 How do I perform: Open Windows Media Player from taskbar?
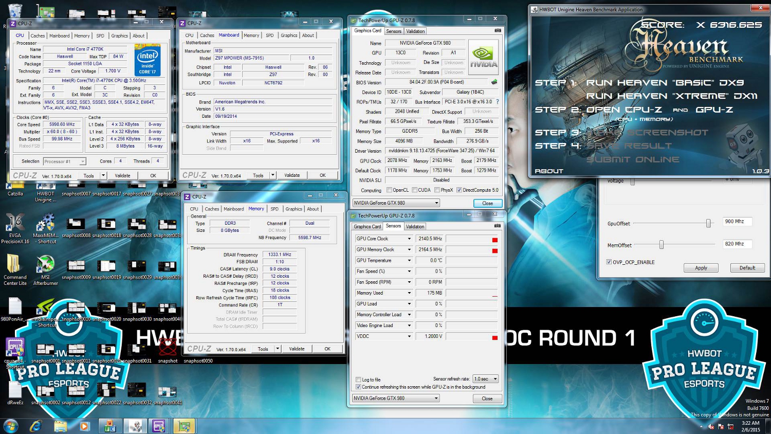pos(85,426)
